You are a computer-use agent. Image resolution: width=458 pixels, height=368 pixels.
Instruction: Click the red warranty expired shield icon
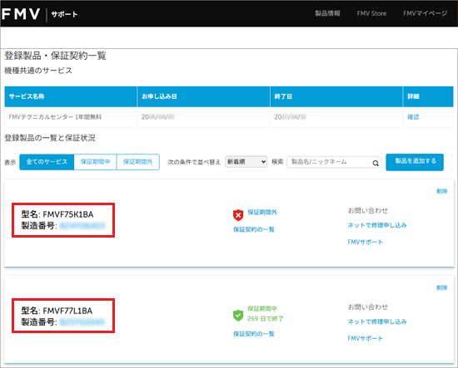coord(238,215)
